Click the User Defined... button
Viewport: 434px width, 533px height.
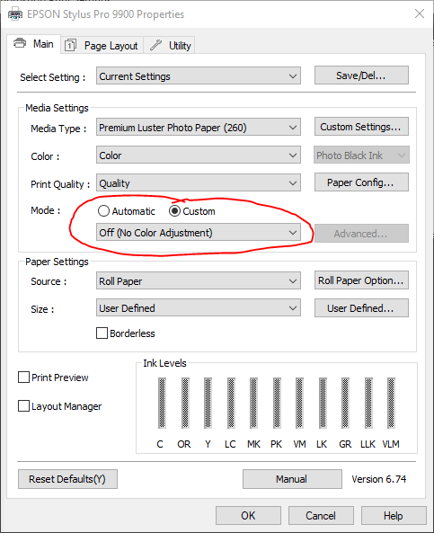pyautogui.click(x=361, y=308)
